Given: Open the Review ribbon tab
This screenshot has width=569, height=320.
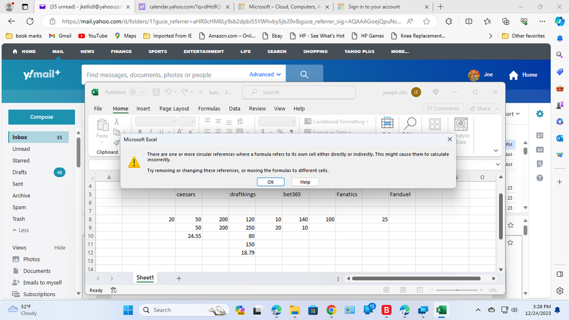Looking at the screenshot, I should (257, 109).
